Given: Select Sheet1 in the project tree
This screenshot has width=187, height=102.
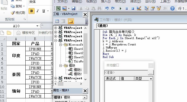Looking at the screenshot, I should point(78,49).
